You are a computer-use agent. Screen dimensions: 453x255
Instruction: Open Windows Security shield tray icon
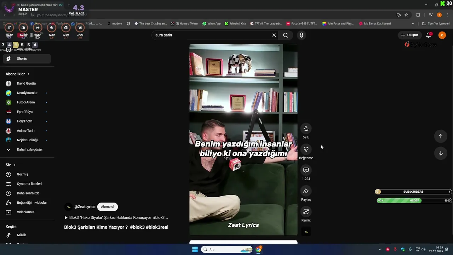(403, 249)
